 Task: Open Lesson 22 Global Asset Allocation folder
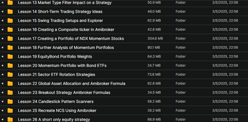[72, 83]
